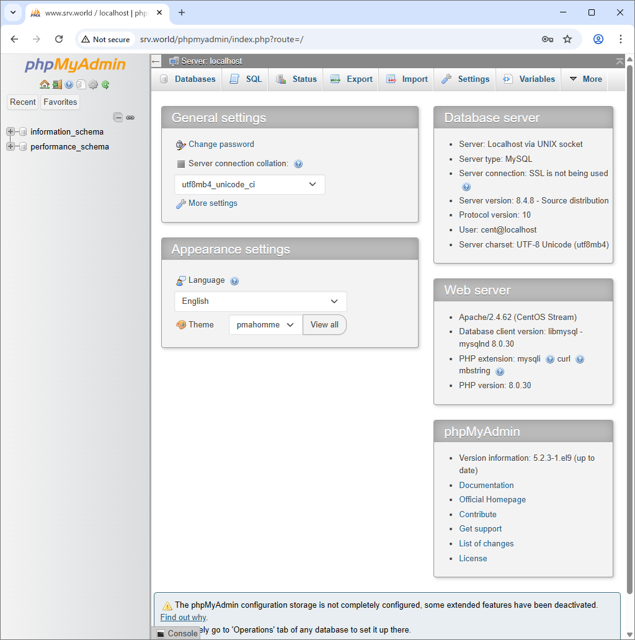
Task: Go to the Export tab
Action: [351, 79]
